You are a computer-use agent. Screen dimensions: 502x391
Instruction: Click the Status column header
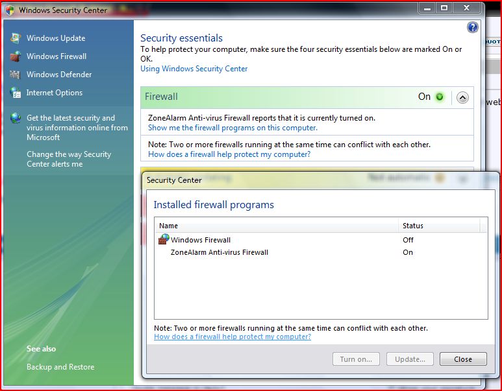tap(439, 226)
